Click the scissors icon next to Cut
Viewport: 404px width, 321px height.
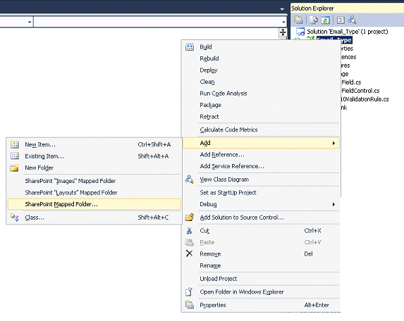pos(189,230)
